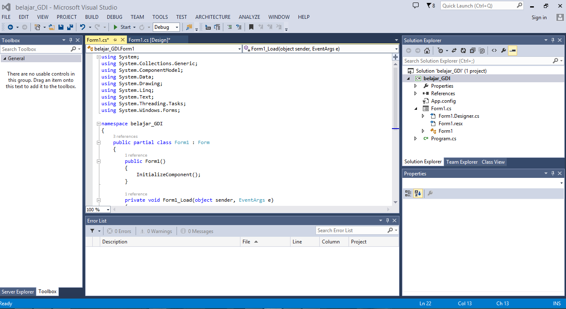Toggle auto-hide pin on Properties panel

(x=553, y=173)
